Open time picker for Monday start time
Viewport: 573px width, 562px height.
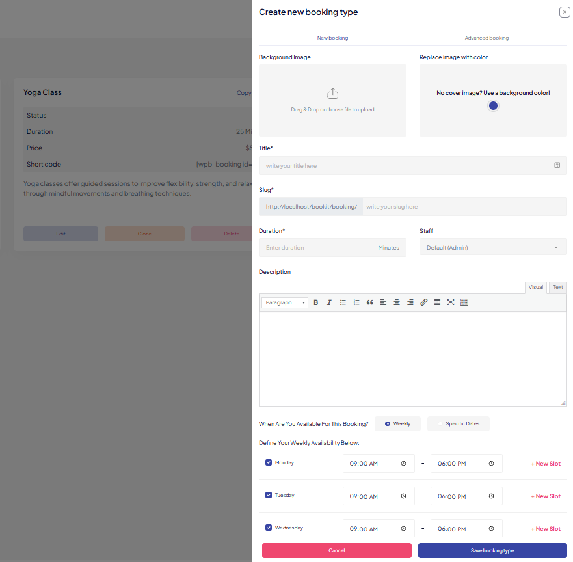(x=403, y=463)
